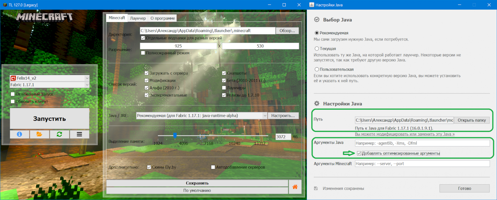Click the Java Путь path field
This screenshot has height=200, width=497.
pos(404,120)
